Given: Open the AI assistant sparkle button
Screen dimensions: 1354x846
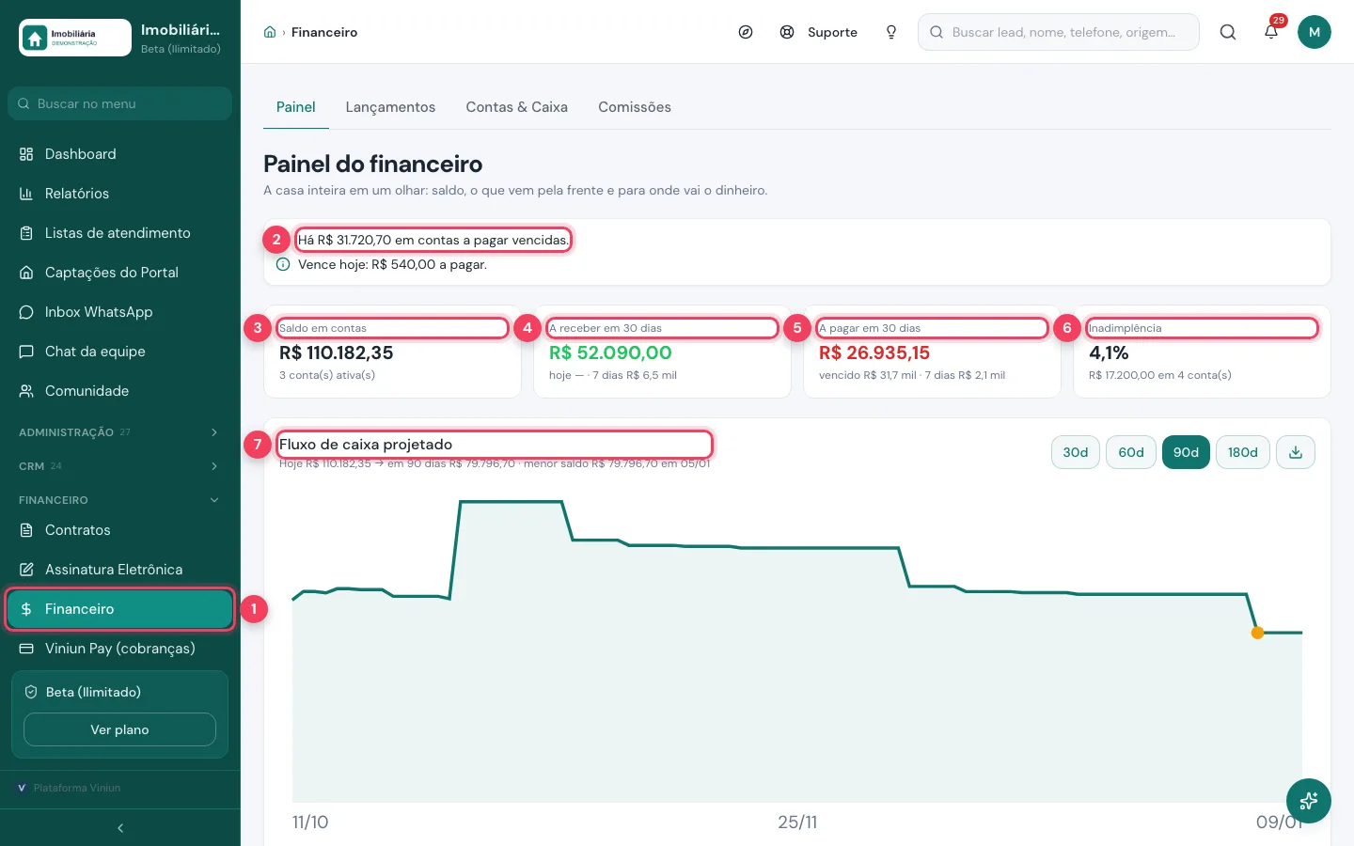Looking at the screenshot, I should point(1309,801).
